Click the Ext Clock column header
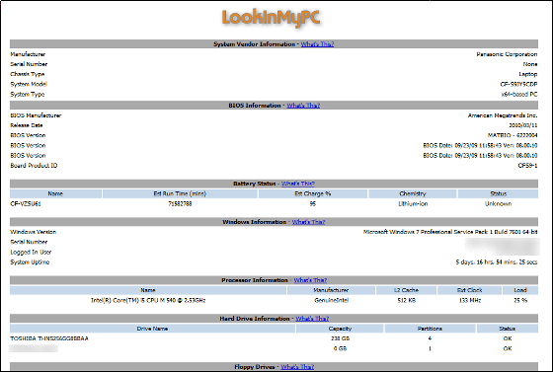Screen dimensions: 553x372 pos(469,290)
